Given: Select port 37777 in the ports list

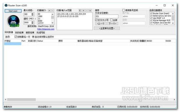Looking at the screenshot, I should coord(41,23).
